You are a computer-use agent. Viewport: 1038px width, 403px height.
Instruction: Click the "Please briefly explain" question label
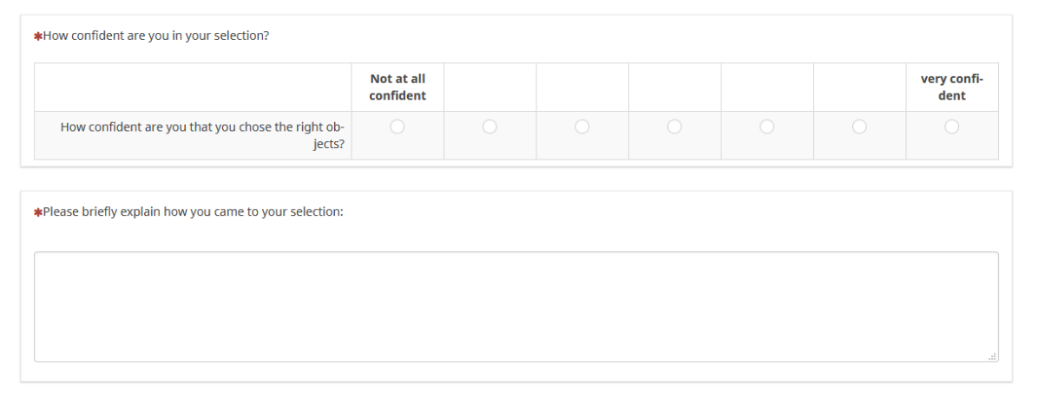pyautogui.click(x=194, y=211)
